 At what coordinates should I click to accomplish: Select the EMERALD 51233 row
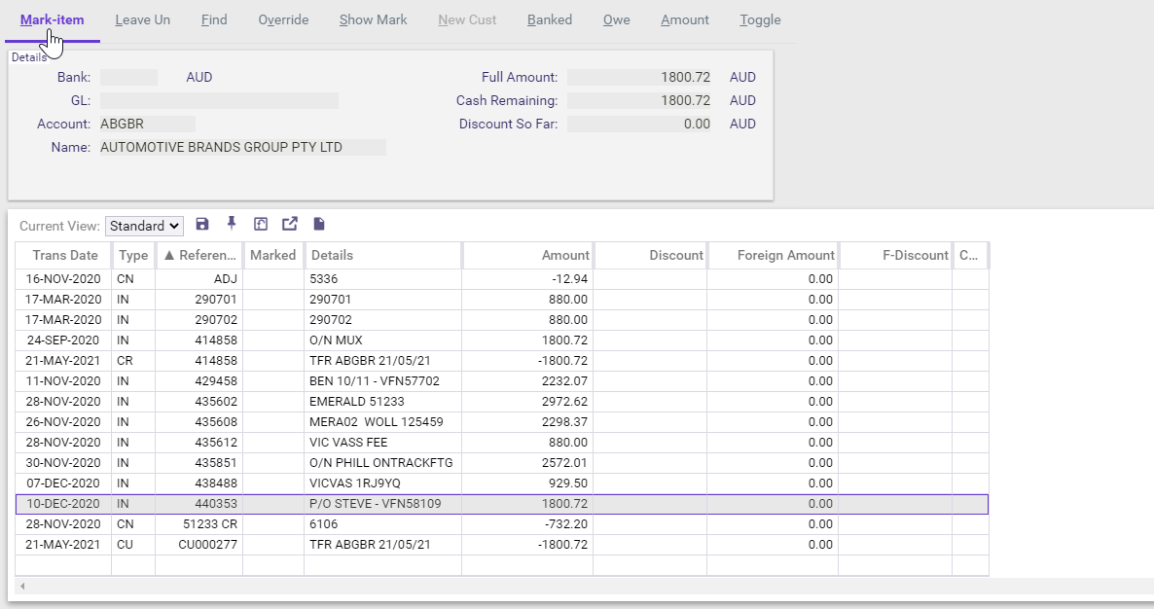pyautogui.click(x=502, y=402)
